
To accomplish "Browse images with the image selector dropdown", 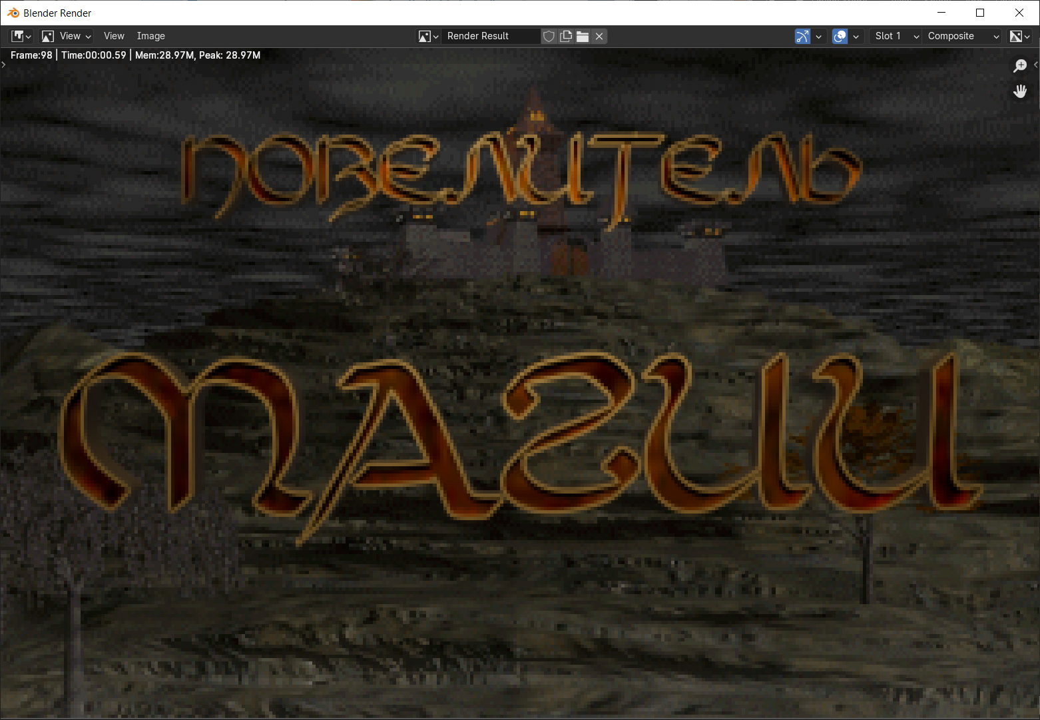I will click(x=428, y=36).
